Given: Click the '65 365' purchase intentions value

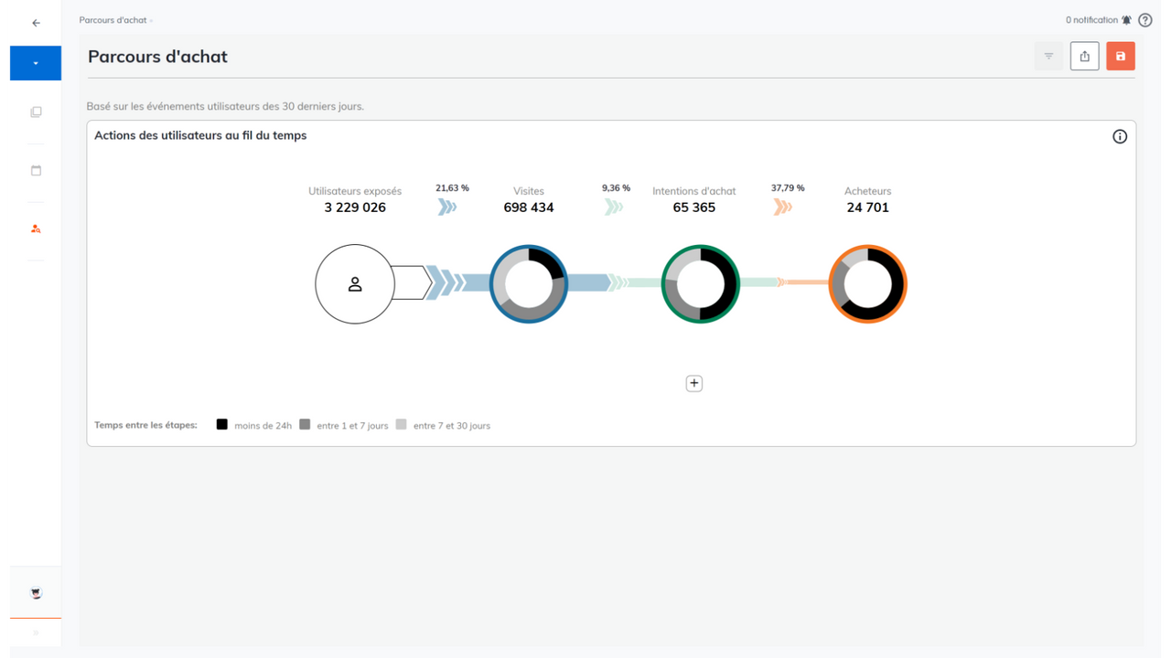Looking at the screenshot, I should [x=694, y=207].
